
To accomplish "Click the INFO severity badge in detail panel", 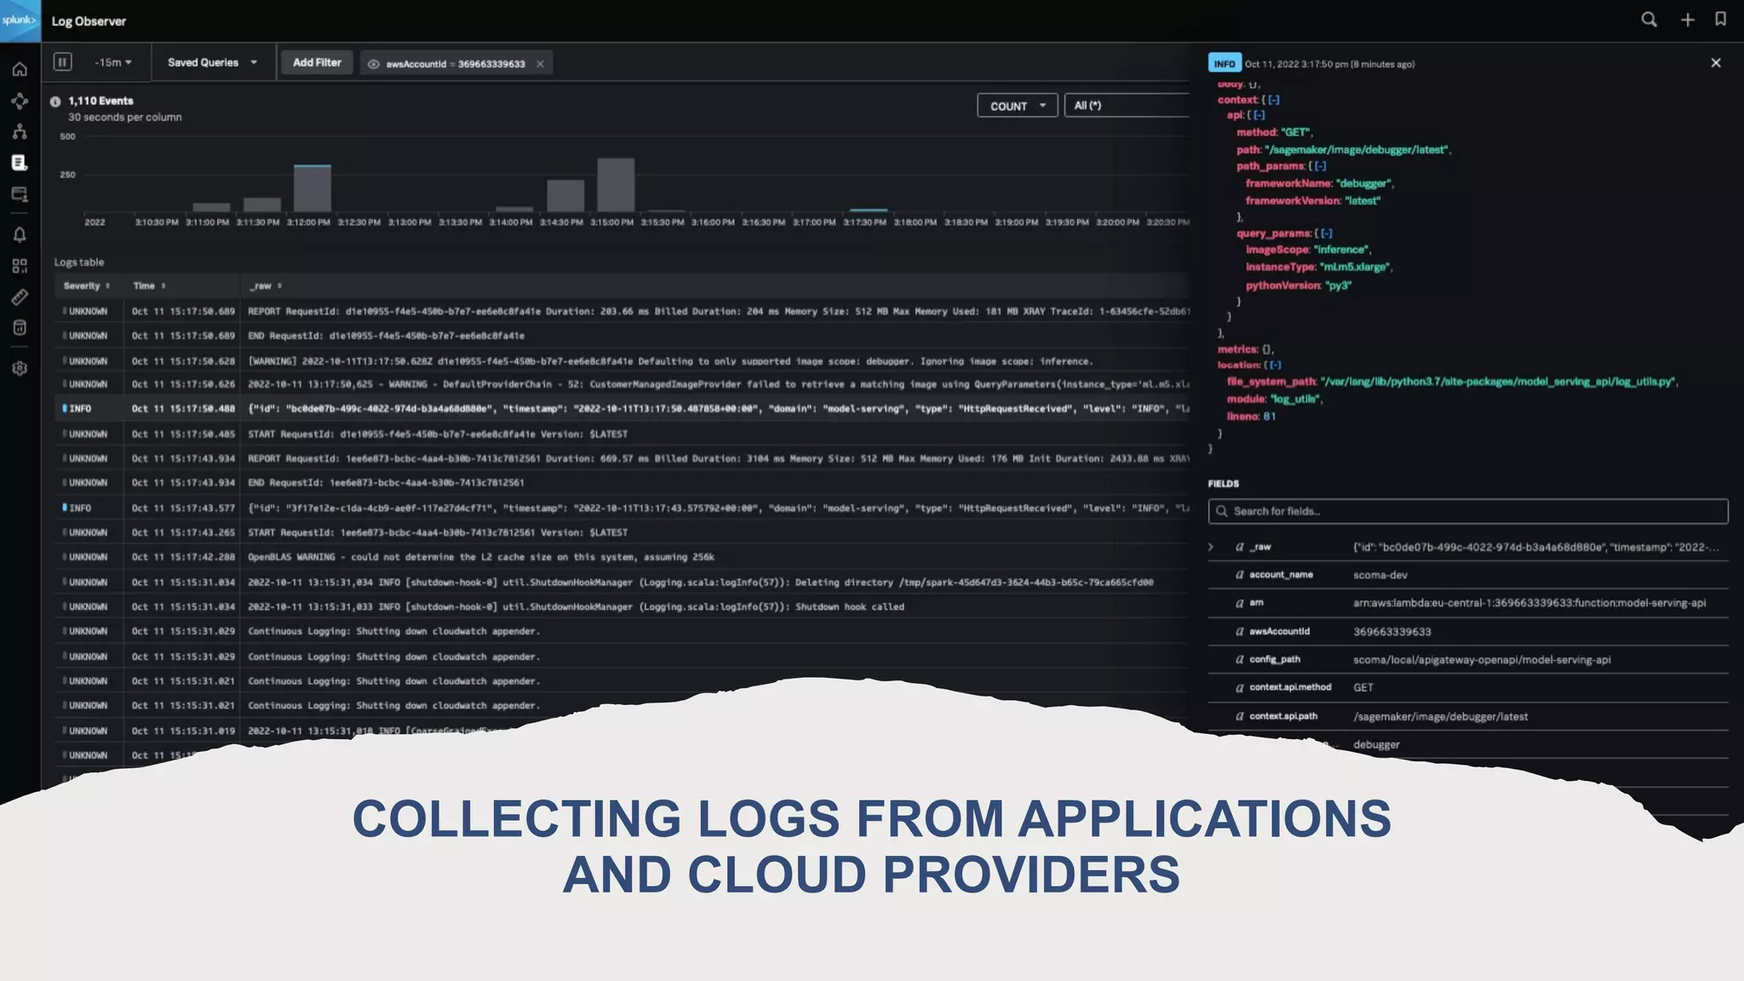I will [x=1225, y=64].
